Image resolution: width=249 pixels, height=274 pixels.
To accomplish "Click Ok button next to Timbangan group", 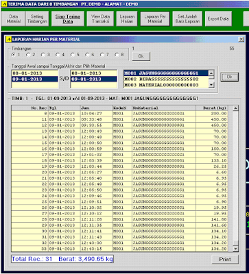I will [x=141, y=56].
